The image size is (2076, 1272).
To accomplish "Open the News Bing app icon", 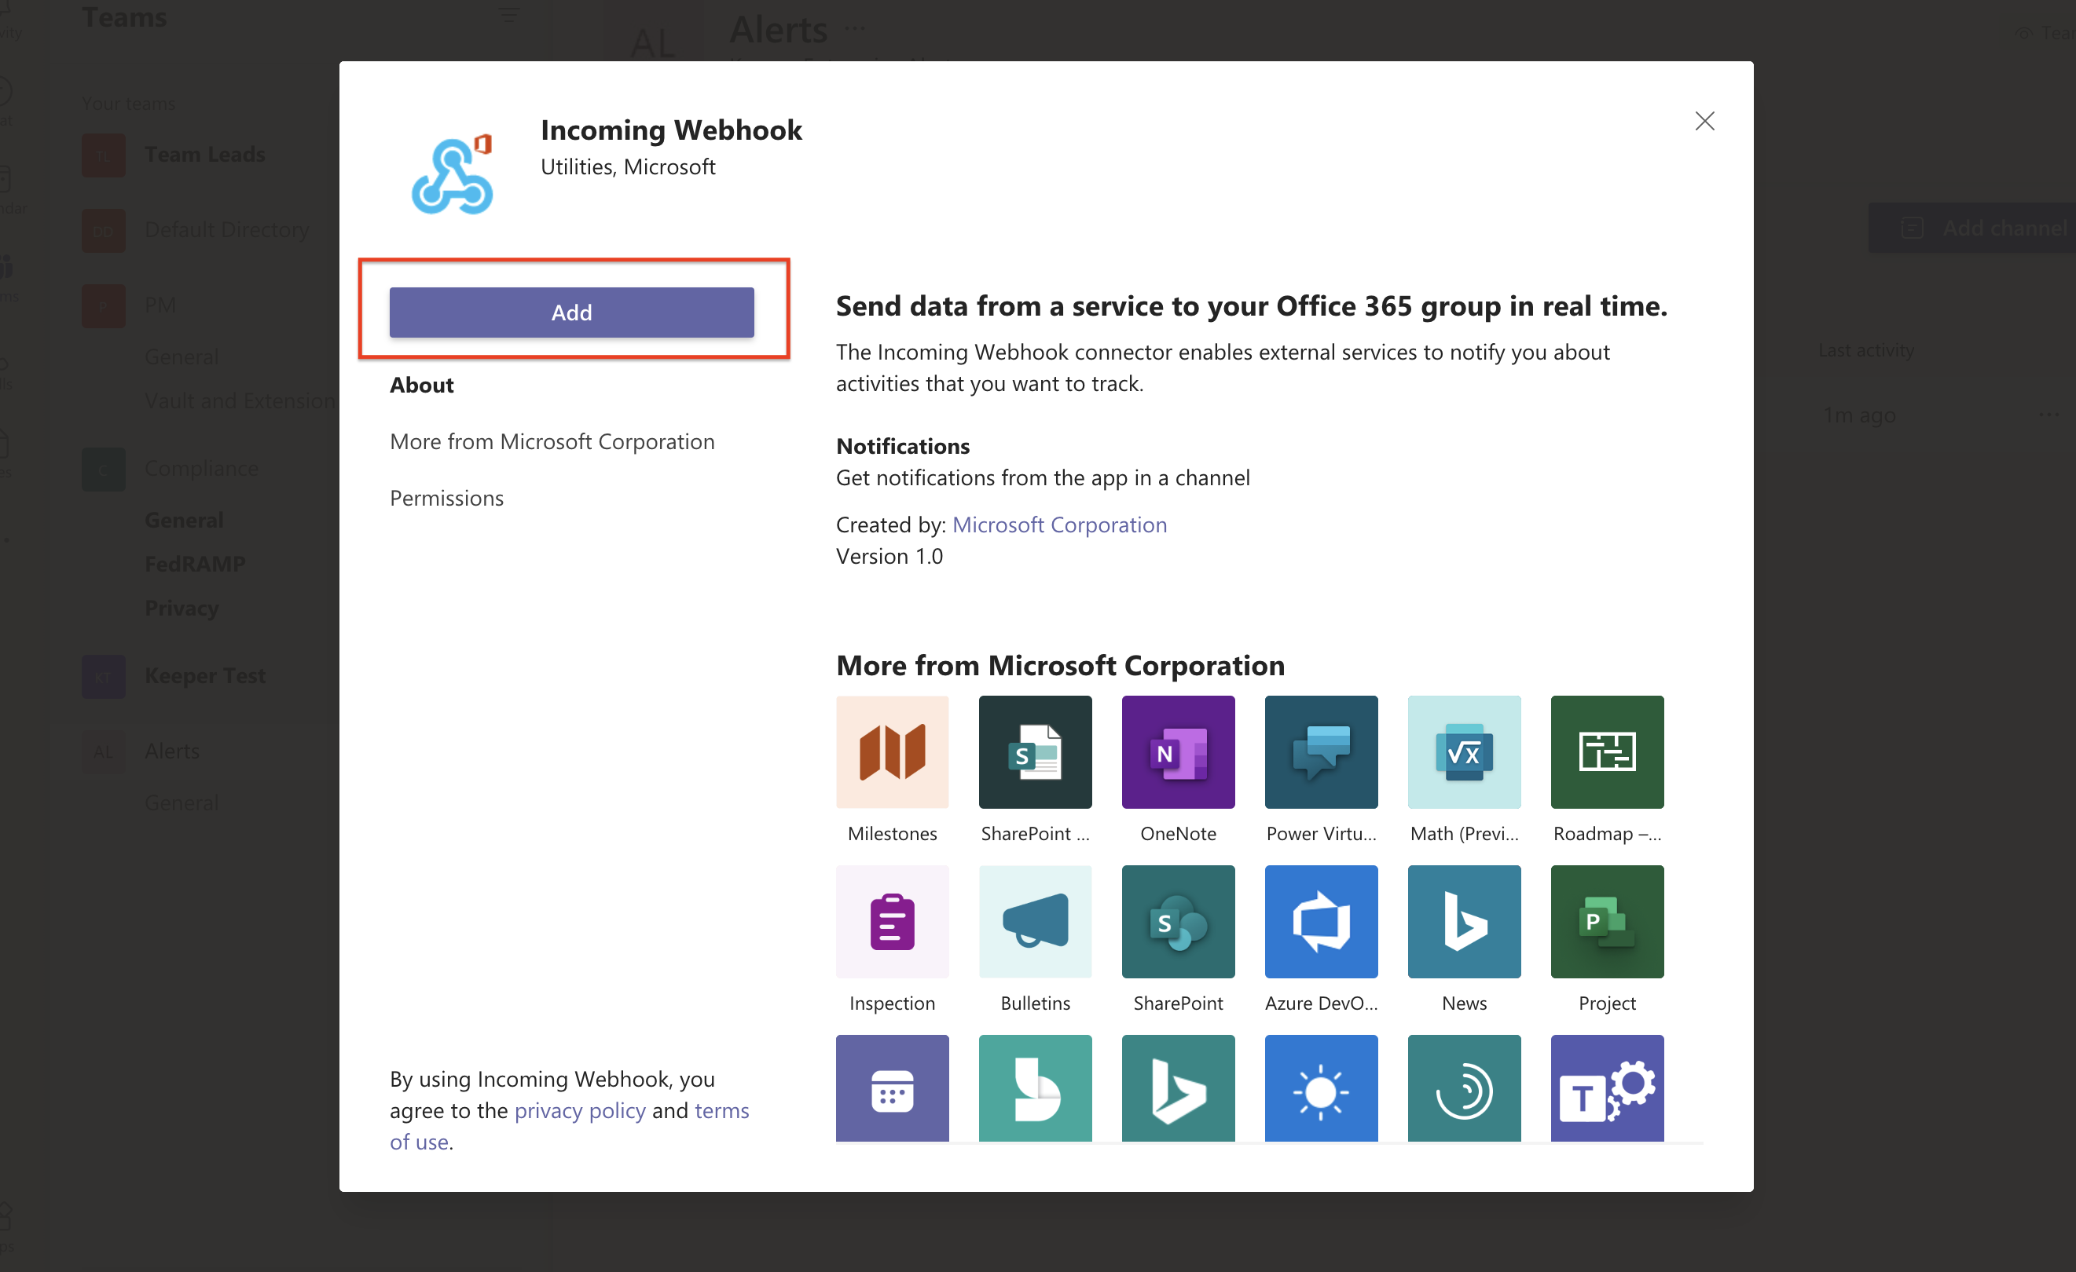I will [x=1465, y=922].
